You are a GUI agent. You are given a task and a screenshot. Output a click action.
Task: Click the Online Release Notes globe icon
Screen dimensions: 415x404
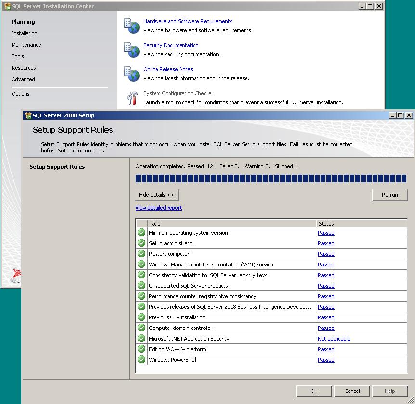coord(132,74)
